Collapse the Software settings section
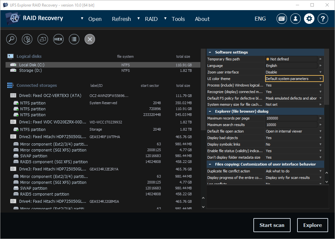 pyautogui.click(x=210, y=52)
